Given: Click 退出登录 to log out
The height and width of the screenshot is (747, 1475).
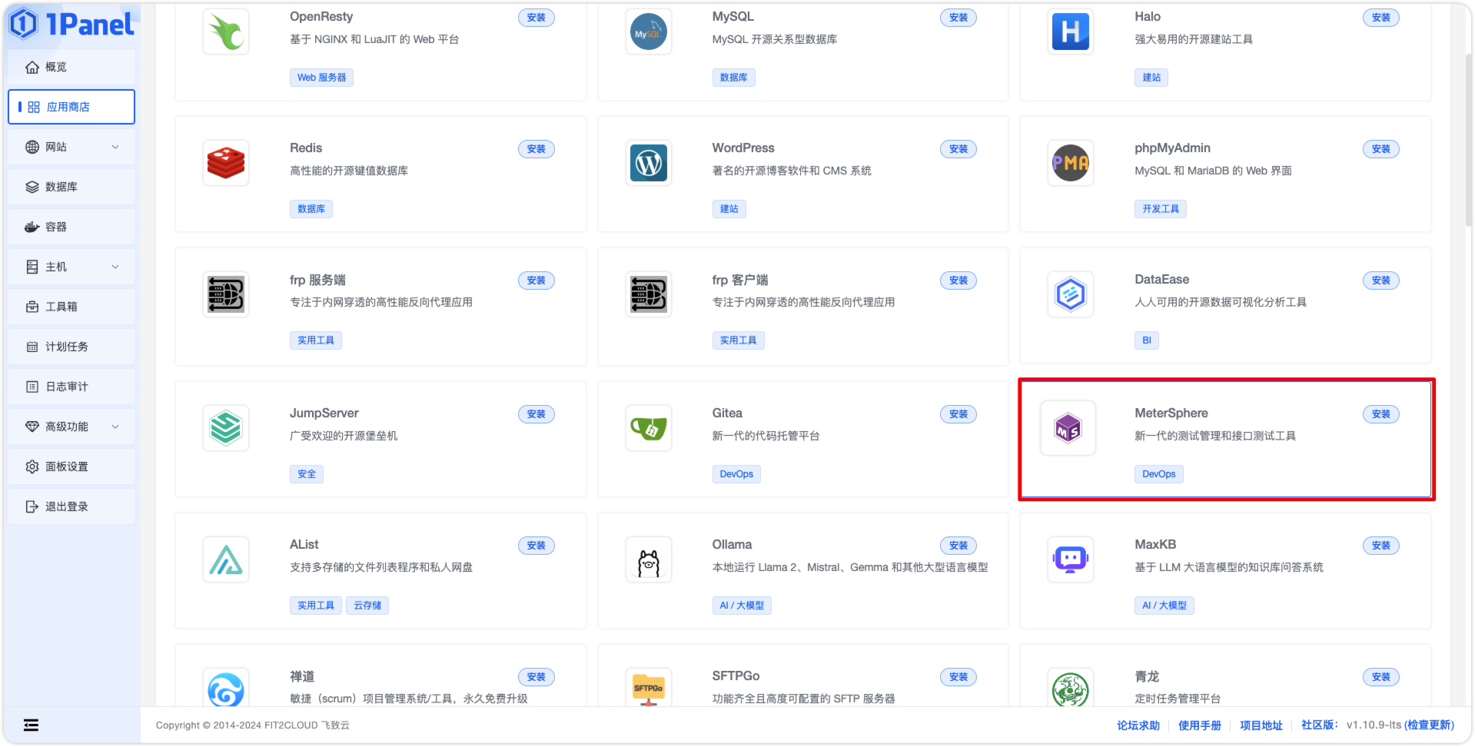Looking at the screenshot, I should [x=71, y=506].
